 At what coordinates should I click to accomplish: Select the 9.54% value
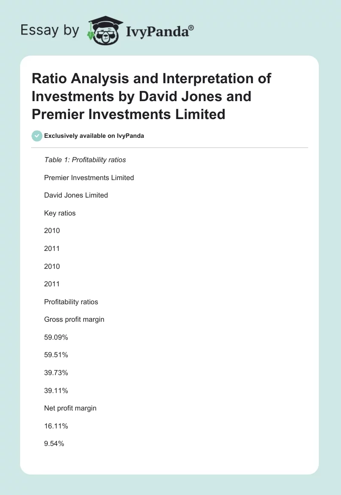(x=54, y=444)
